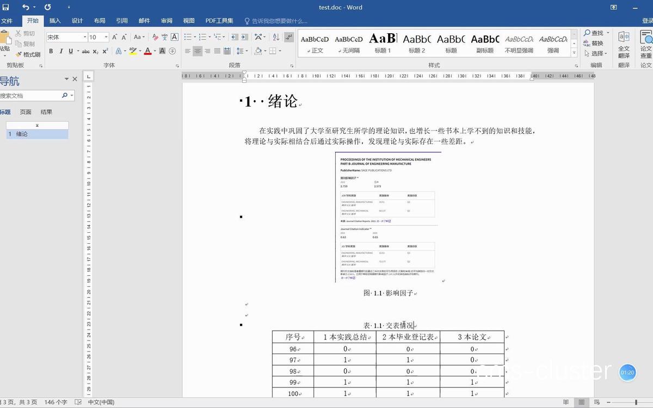Apply subscript formatting
This screenshot has width=653, height=408.
95,51
